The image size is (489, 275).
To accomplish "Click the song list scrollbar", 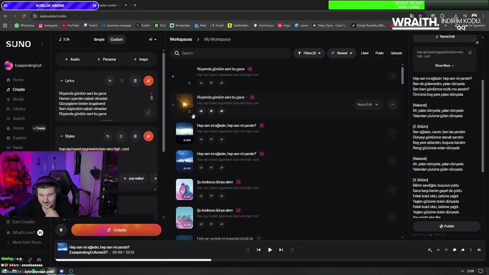I will pyautogui.click(x=402, y=75).
